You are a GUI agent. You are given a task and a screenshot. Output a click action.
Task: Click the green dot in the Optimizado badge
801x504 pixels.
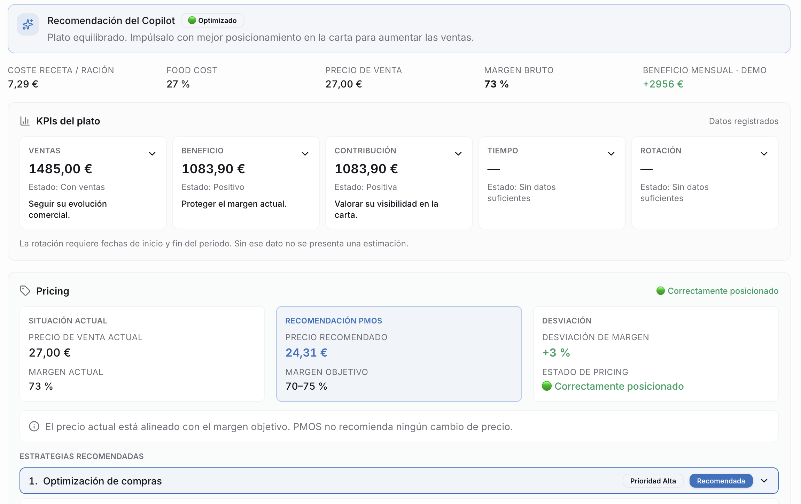(192, 21)
